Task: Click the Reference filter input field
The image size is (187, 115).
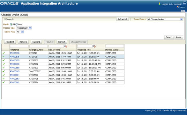Action: coord(19,46)
